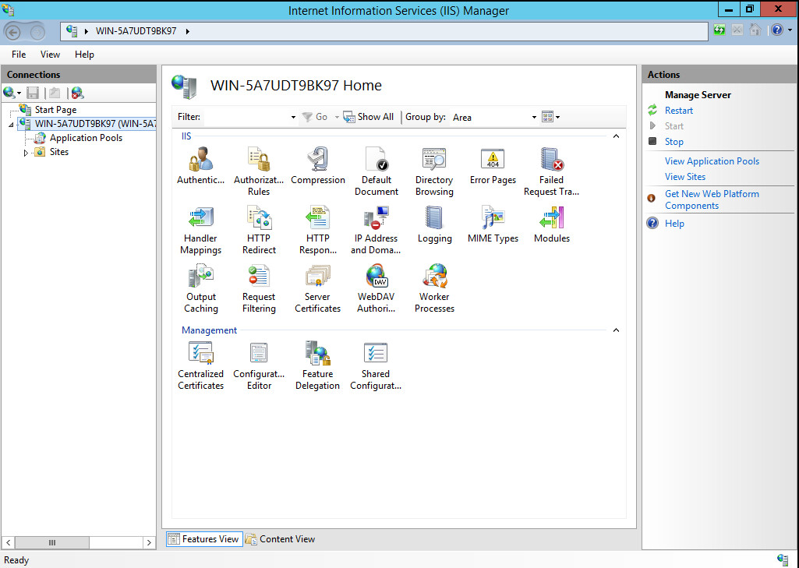Open IP Address and Domain Restrictions
This screenshot has height=568, width=799.
tap(376, 231)
